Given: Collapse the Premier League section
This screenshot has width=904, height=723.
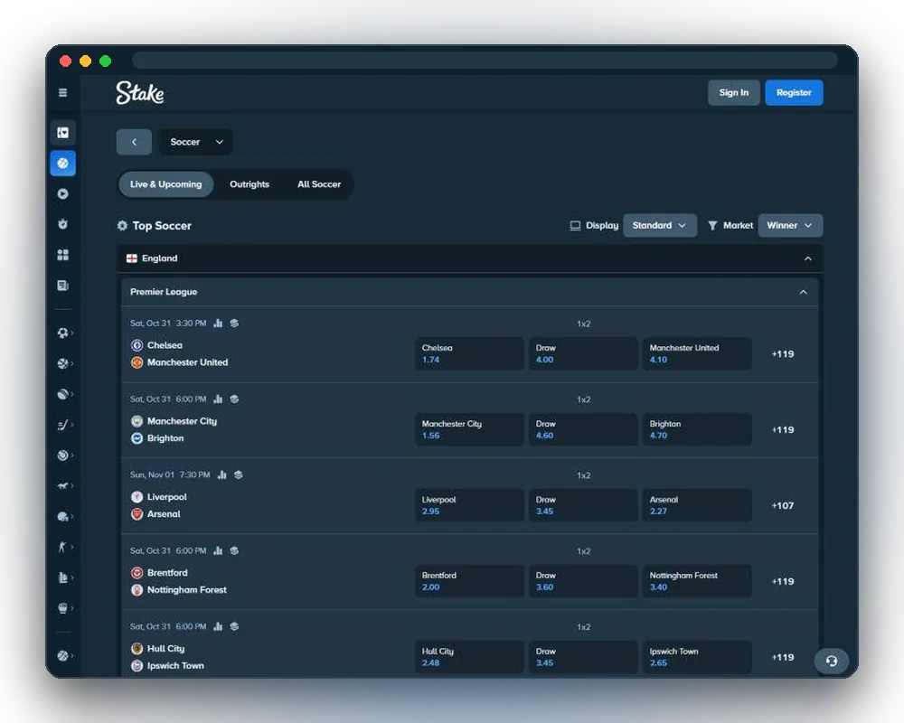Looking at the screenshot, I should [x=803, y=292].
